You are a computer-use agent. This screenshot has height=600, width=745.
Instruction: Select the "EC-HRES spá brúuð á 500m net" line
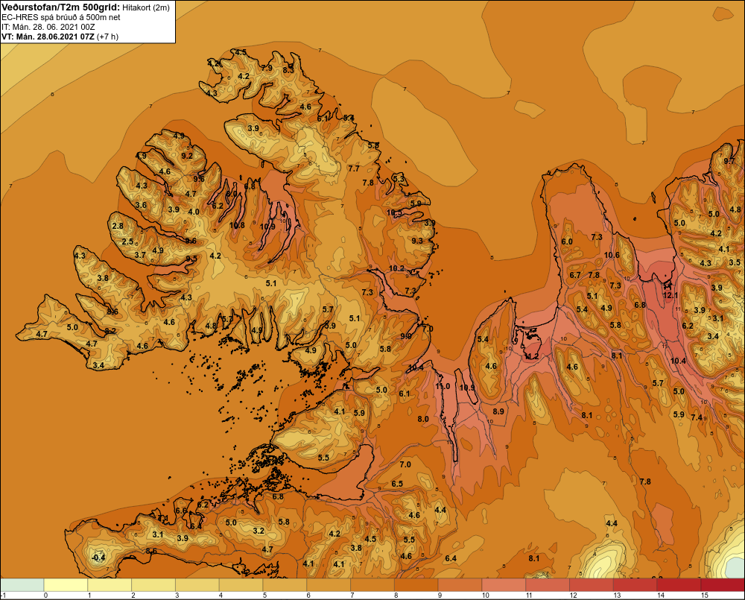click(61, 17)
